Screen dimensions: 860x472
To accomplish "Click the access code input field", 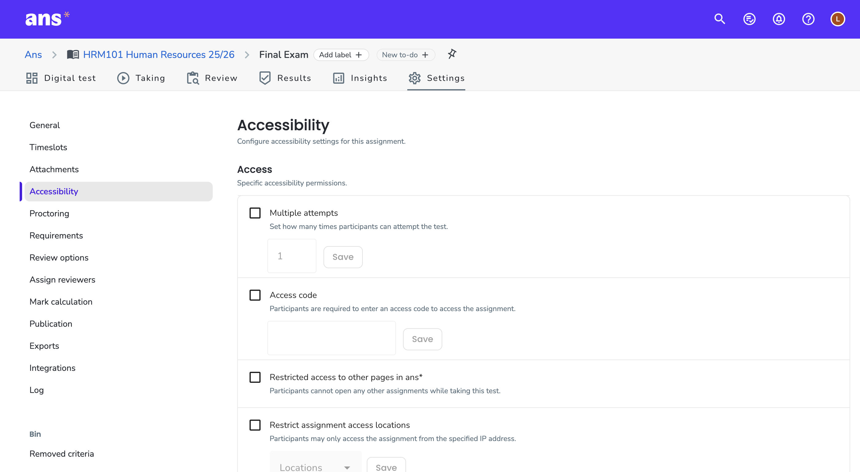I will [x=331, y=338].
